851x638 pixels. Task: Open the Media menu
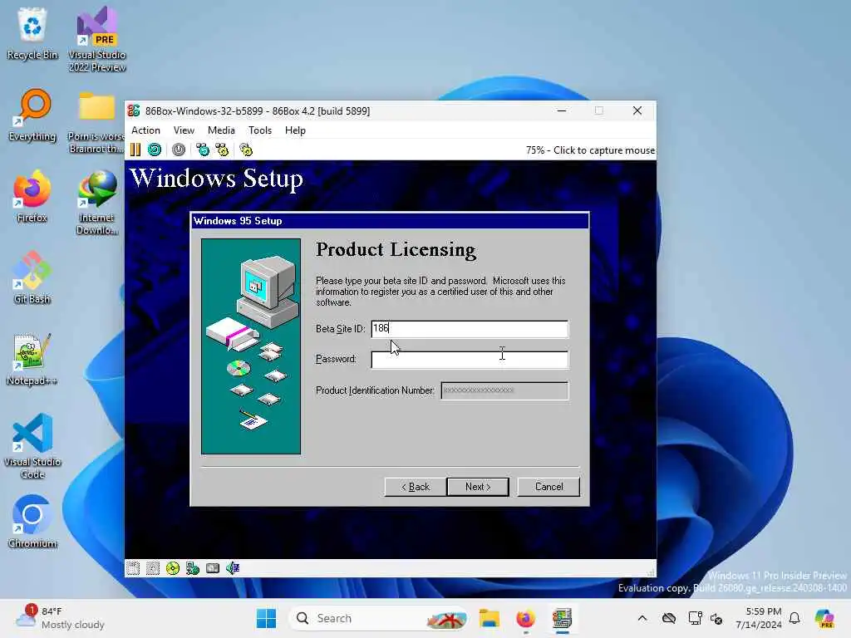pos(221,130)
